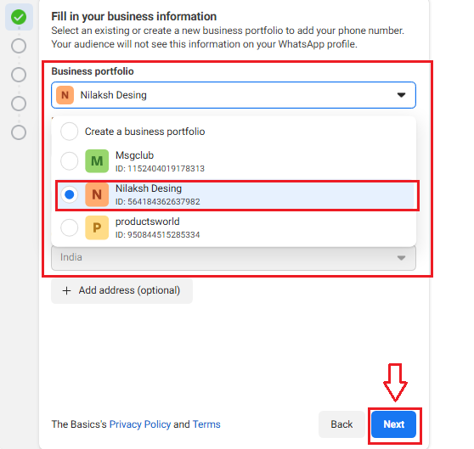Choose the productsworld radio button
Viewport: 474px width, 449px height.
click(x=69, y=227)
